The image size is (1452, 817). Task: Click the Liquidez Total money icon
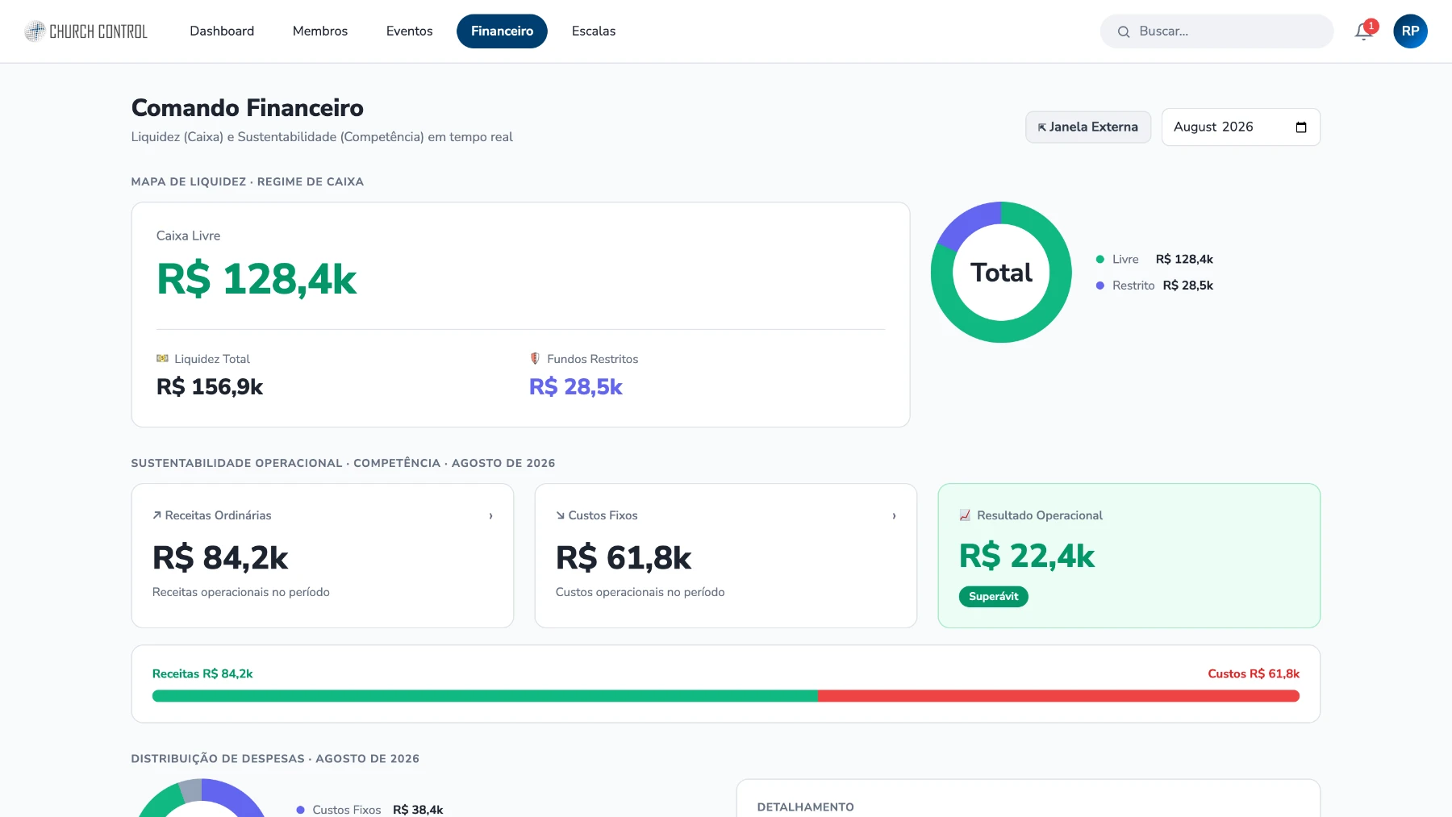pyautogui.click(x=162, y=358)
